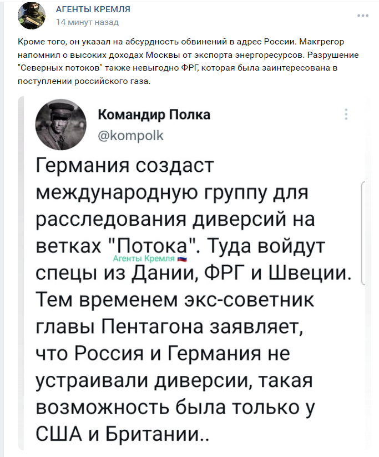Image resolution: width=379 pixels, height=457 pixels.
Task: Click 'поступлении российского газа.' ending the post
Action: point(84,81)
